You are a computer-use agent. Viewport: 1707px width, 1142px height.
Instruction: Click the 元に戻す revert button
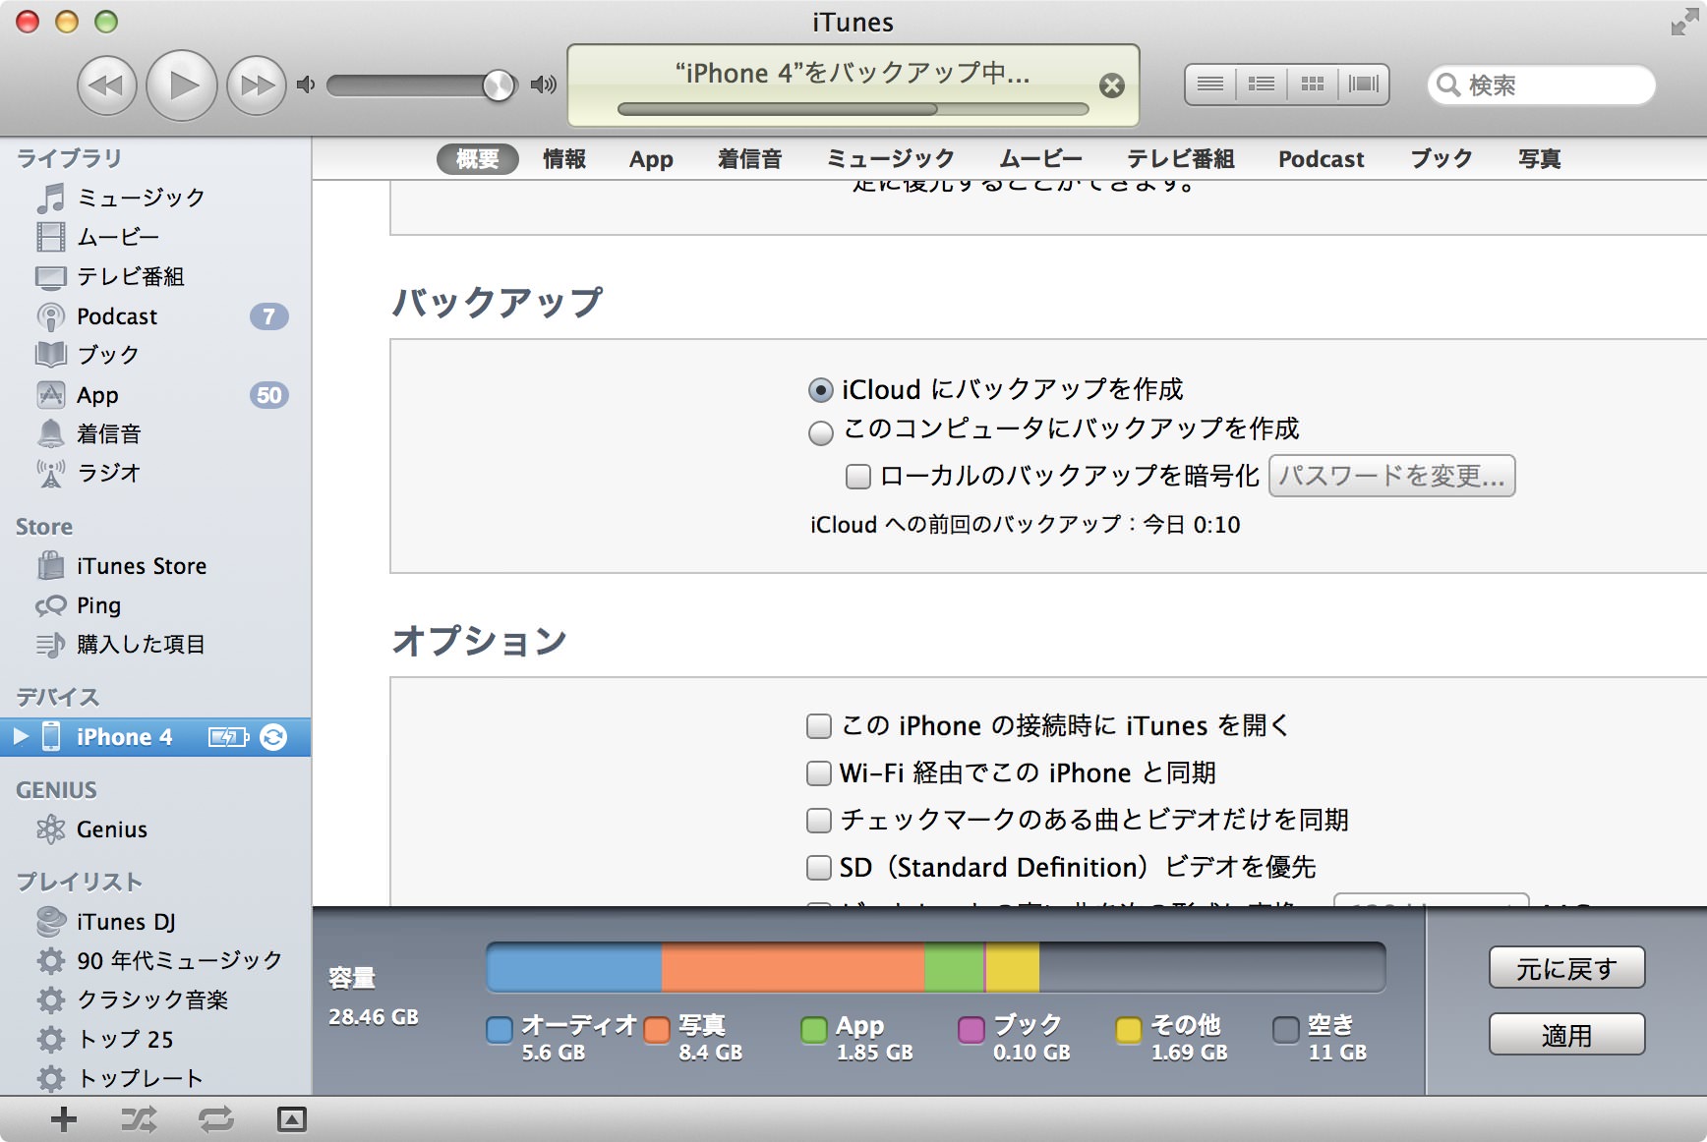pyautogui.click(x=1566, y=968)
